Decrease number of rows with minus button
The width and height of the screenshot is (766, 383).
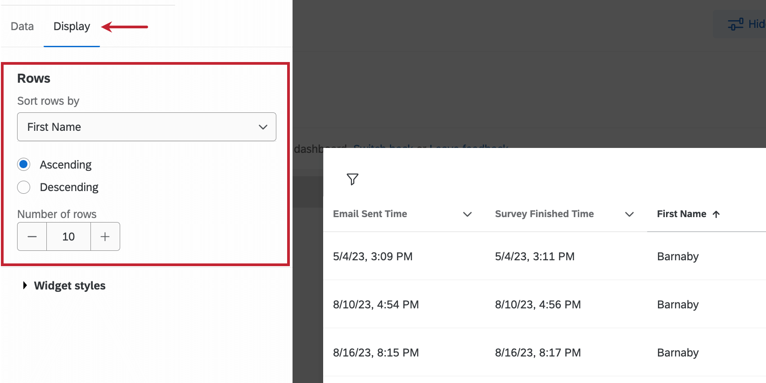[x=32, y=236]
